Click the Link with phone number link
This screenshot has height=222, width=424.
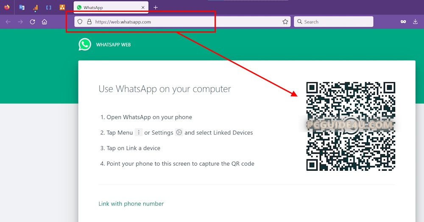coord(131,204)
